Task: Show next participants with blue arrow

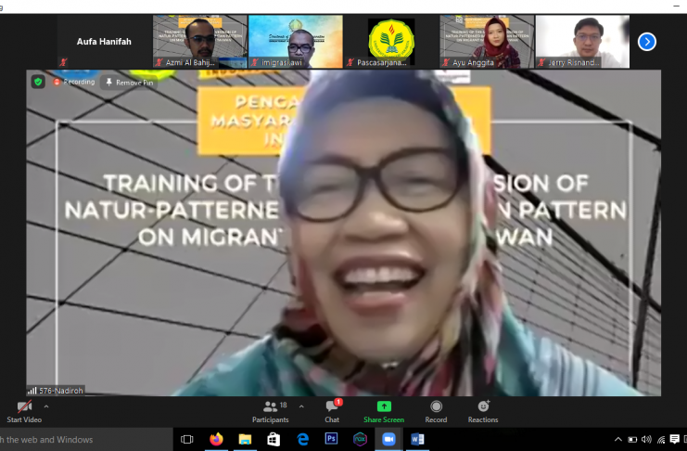Action: [647, 42]
